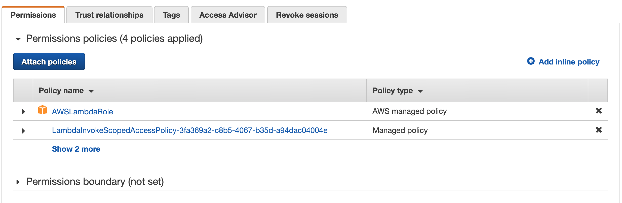
Task: Open the AWSLambdaRole policy link
Action: 82,112
